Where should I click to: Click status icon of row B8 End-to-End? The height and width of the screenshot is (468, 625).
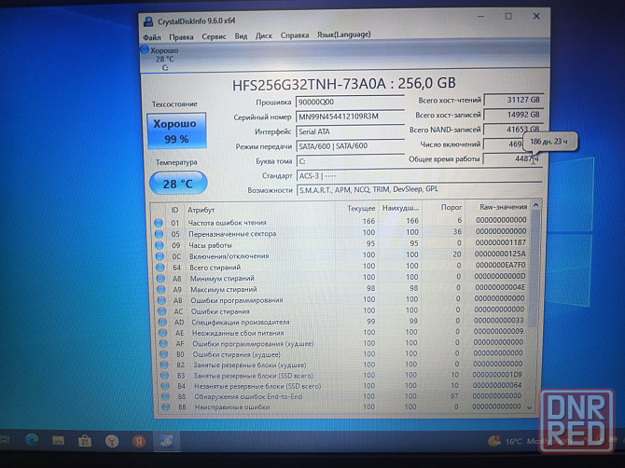[x=165, y=397]
